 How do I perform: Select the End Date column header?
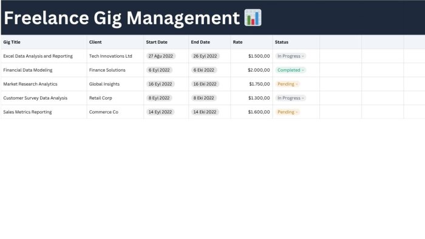209,42
